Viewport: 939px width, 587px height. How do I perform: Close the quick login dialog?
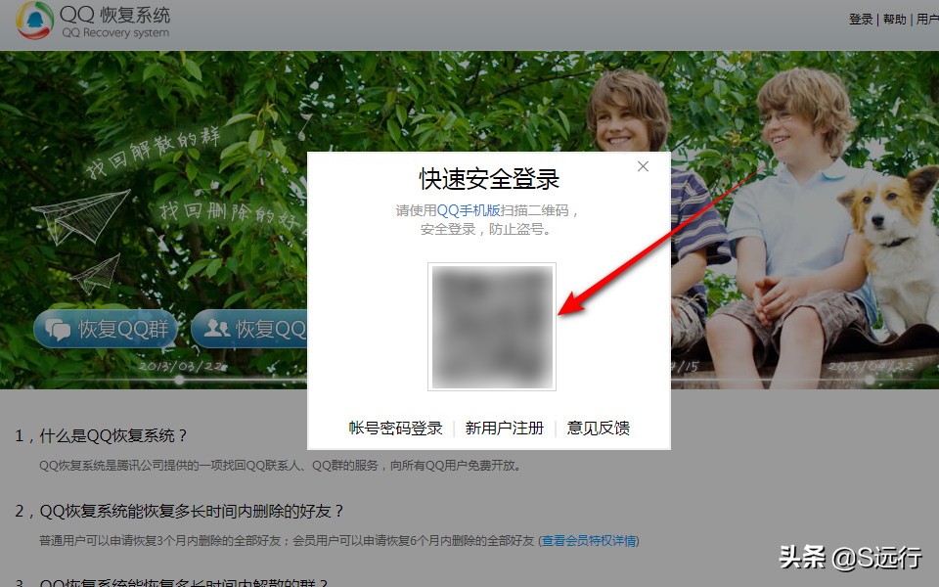(x=643, y=166)
